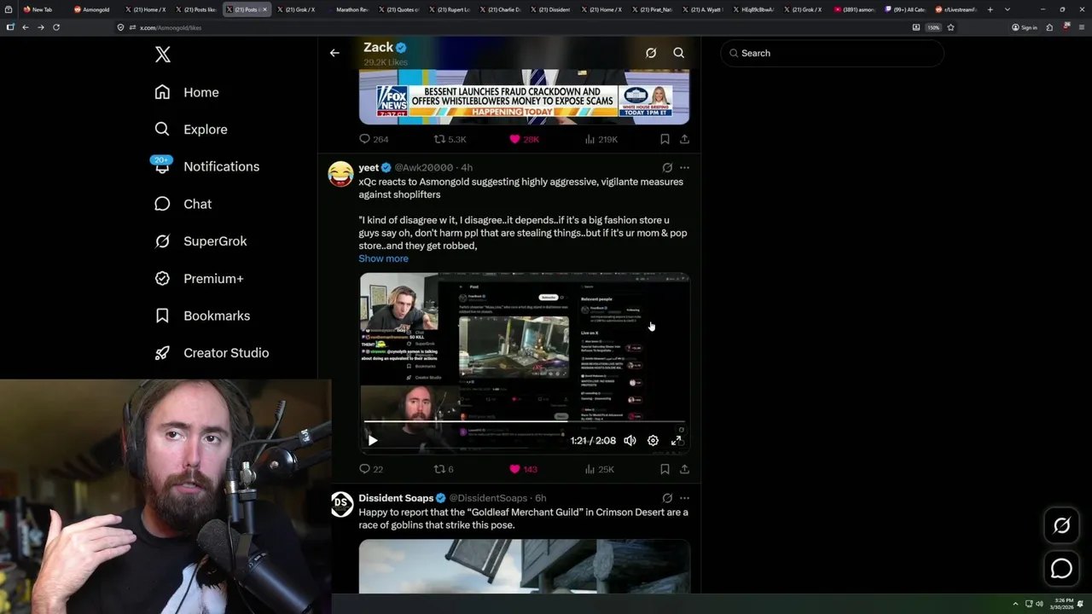Open the floating Grok button
This screenshot has width=1092, height=614.
(1061, 525)
